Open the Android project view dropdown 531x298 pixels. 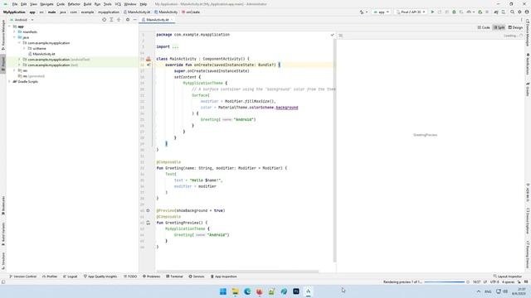click(22, 20)
